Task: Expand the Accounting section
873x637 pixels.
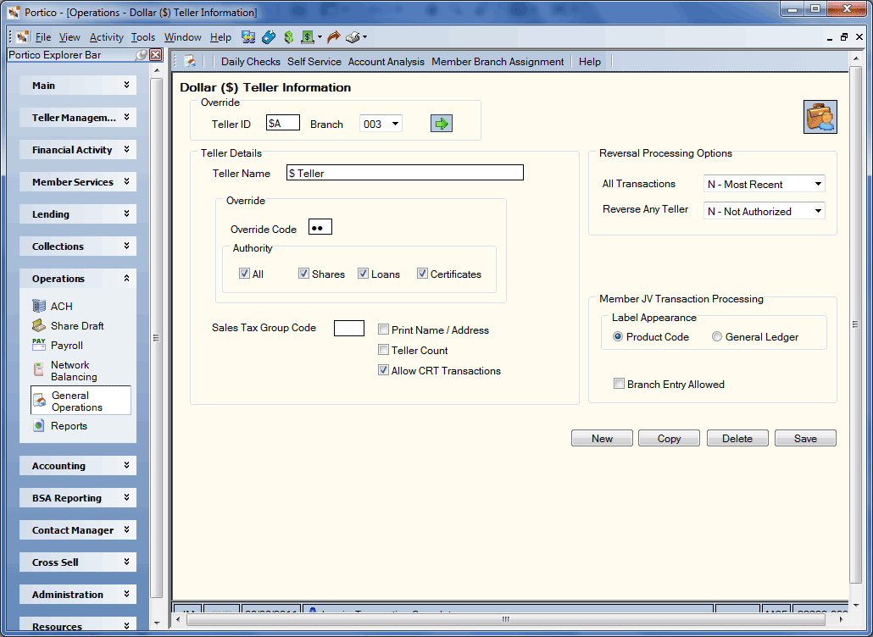Action: coord(78,466)
